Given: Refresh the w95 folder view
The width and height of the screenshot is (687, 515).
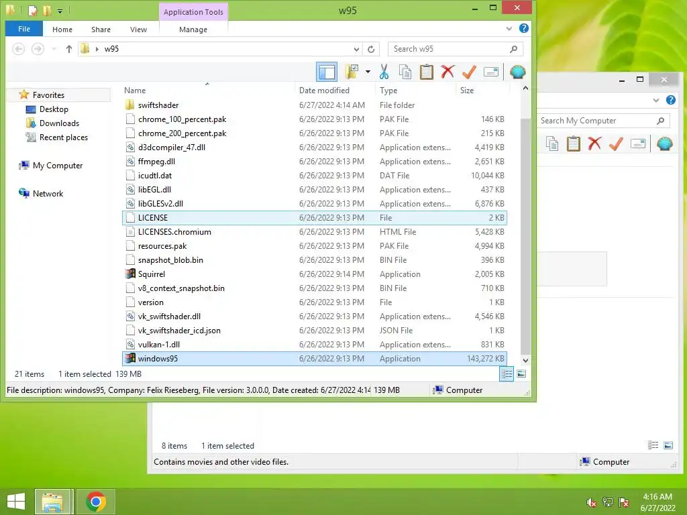Looking at the screenshot, I should pos(370,49).
